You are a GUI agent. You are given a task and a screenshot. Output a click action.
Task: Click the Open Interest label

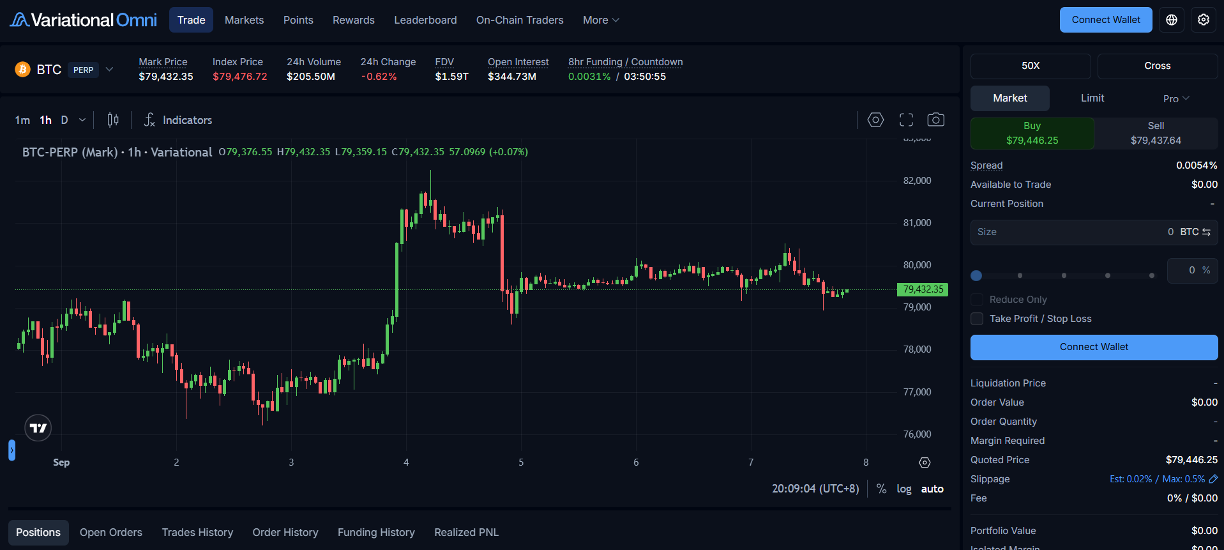(518, 62)
